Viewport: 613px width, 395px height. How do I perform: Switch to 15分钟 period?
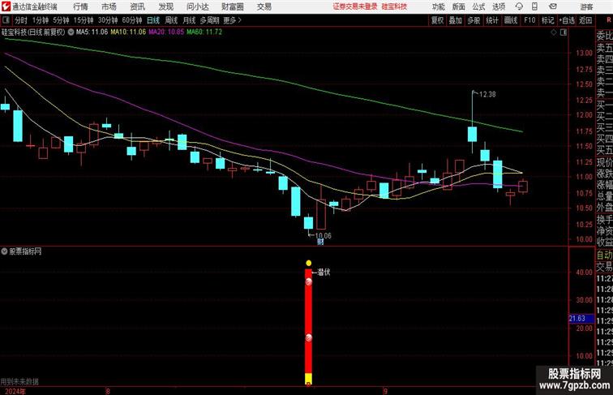[84, 20]
